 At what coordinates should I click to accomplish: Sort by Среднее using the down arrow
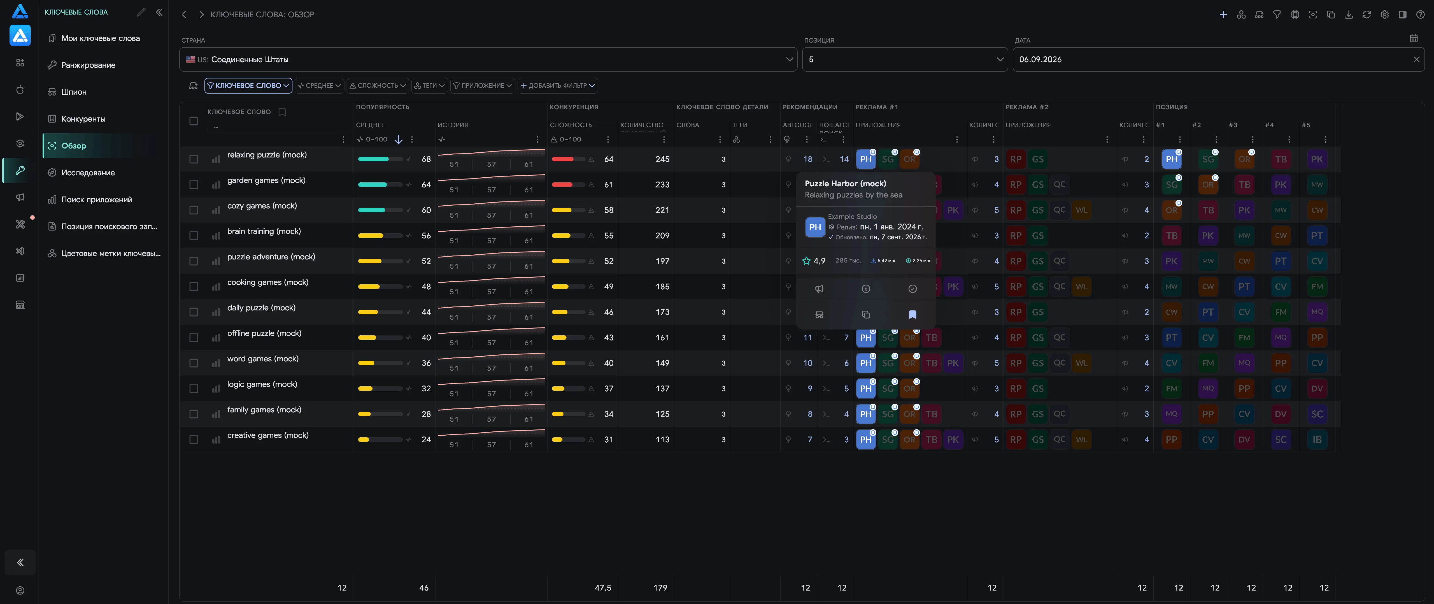click(x=399, y=139)
